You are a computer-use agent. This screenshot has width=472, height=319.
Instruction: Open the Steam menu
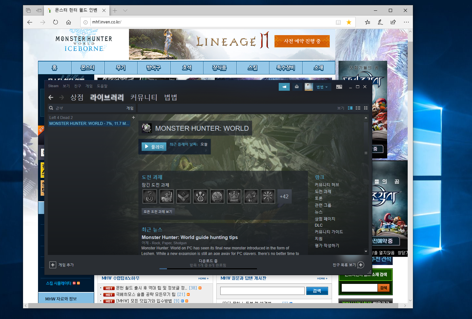coord(53,86)
